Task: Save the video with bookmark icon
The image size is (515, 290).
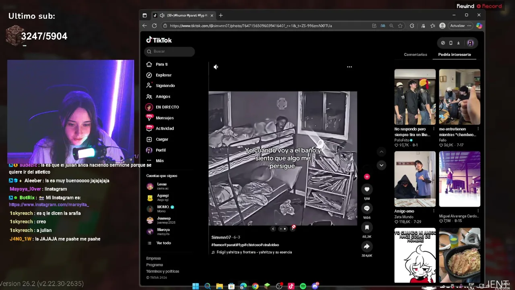Action: (x=367, y=228)
